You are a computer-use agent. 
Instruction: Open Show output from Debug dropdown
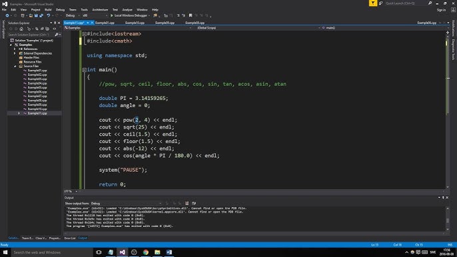click(126, 203)
